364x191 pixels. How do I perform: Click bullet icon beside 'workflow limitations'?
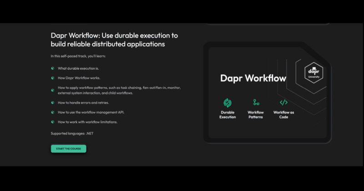(x=53, y=122)
